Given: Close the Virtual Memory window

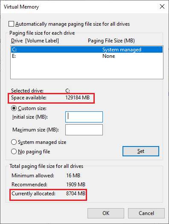Looking at the screenshot, I should pyautogui.click(x=162, y=6).
